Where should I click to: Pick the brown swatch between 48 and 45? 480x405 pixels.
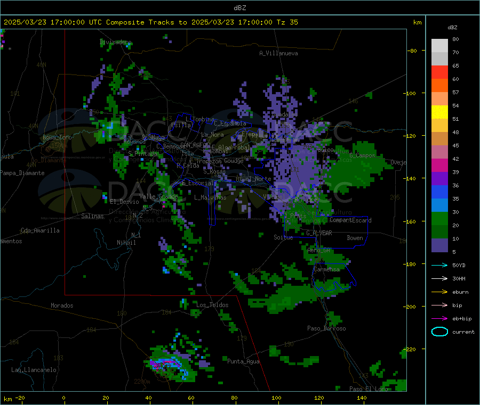439,139
